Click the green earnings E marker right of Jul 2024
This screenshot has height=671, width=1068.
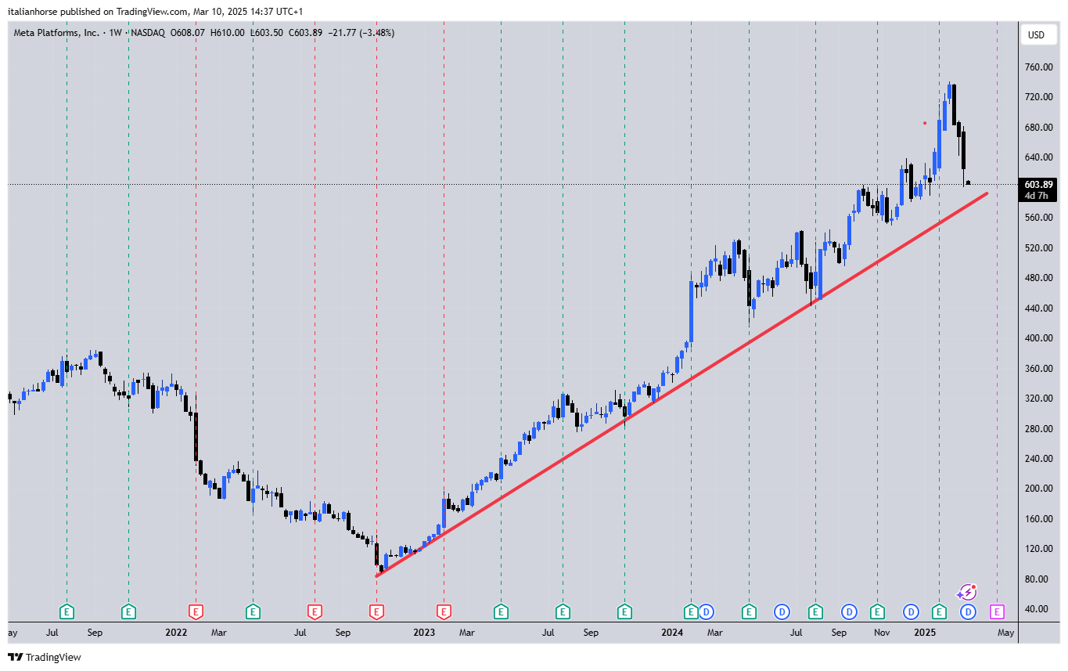pyautogui.click(x=815, y=611)
